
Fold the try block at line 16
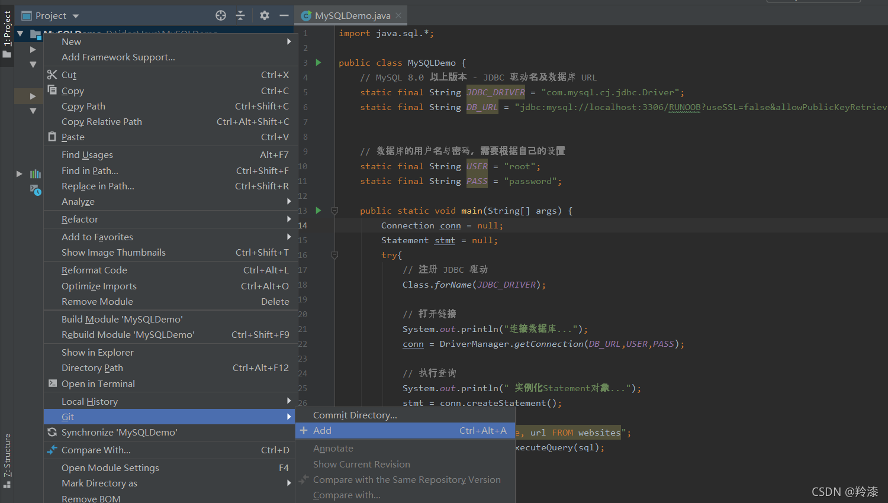pos(334,255)
